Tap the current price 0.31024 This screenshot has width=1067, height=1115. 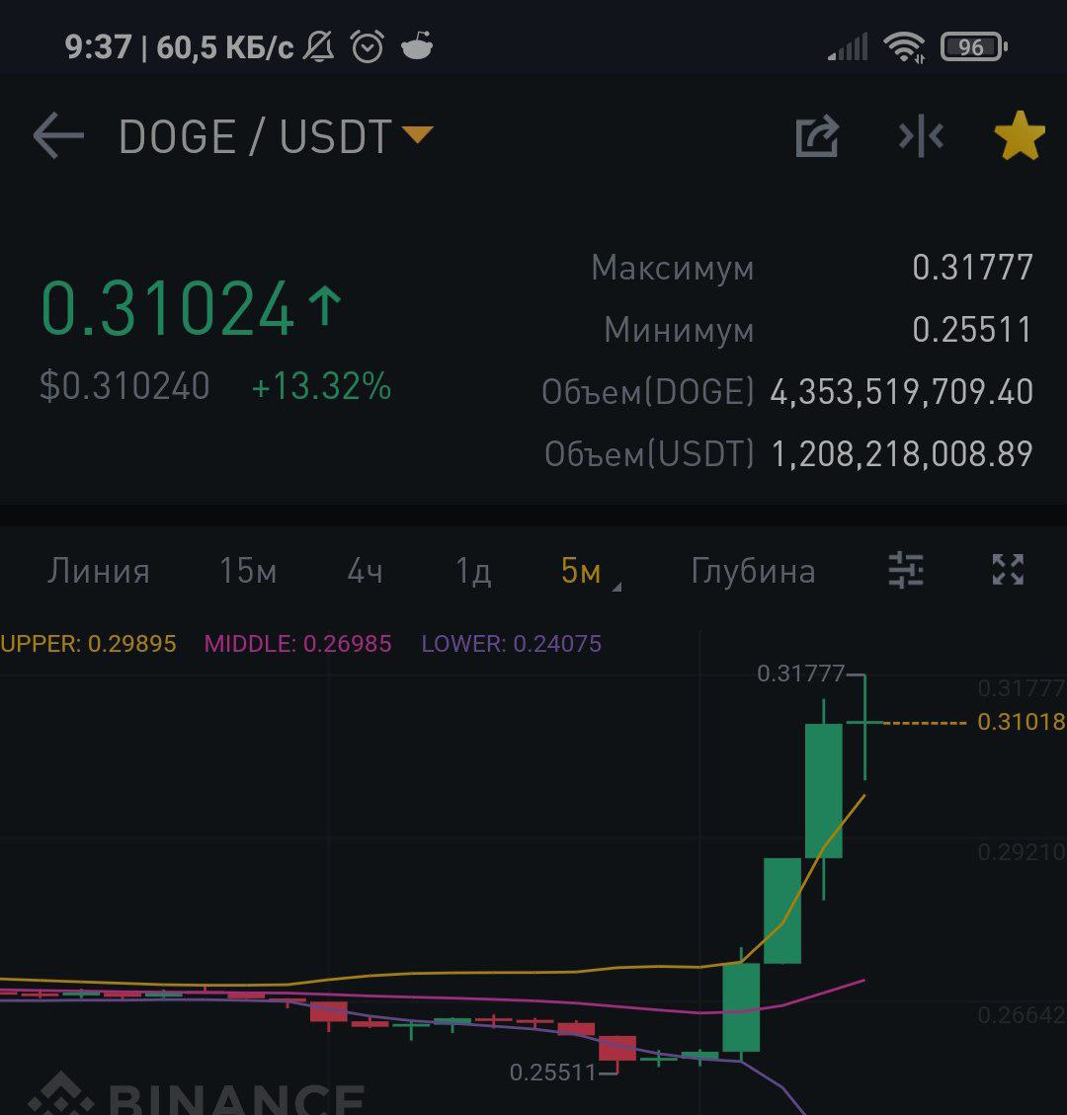(168, 308)
